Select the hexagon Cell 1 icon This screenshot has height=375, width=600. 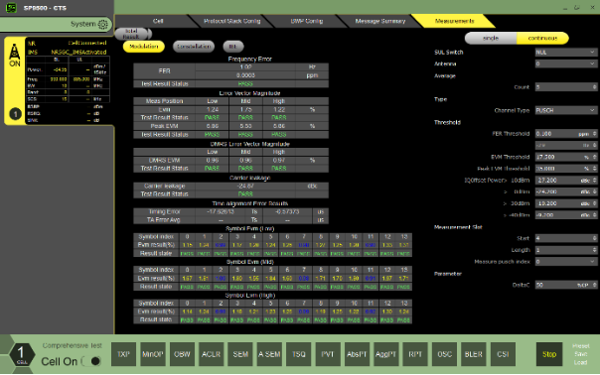click(x=21, y=354)
